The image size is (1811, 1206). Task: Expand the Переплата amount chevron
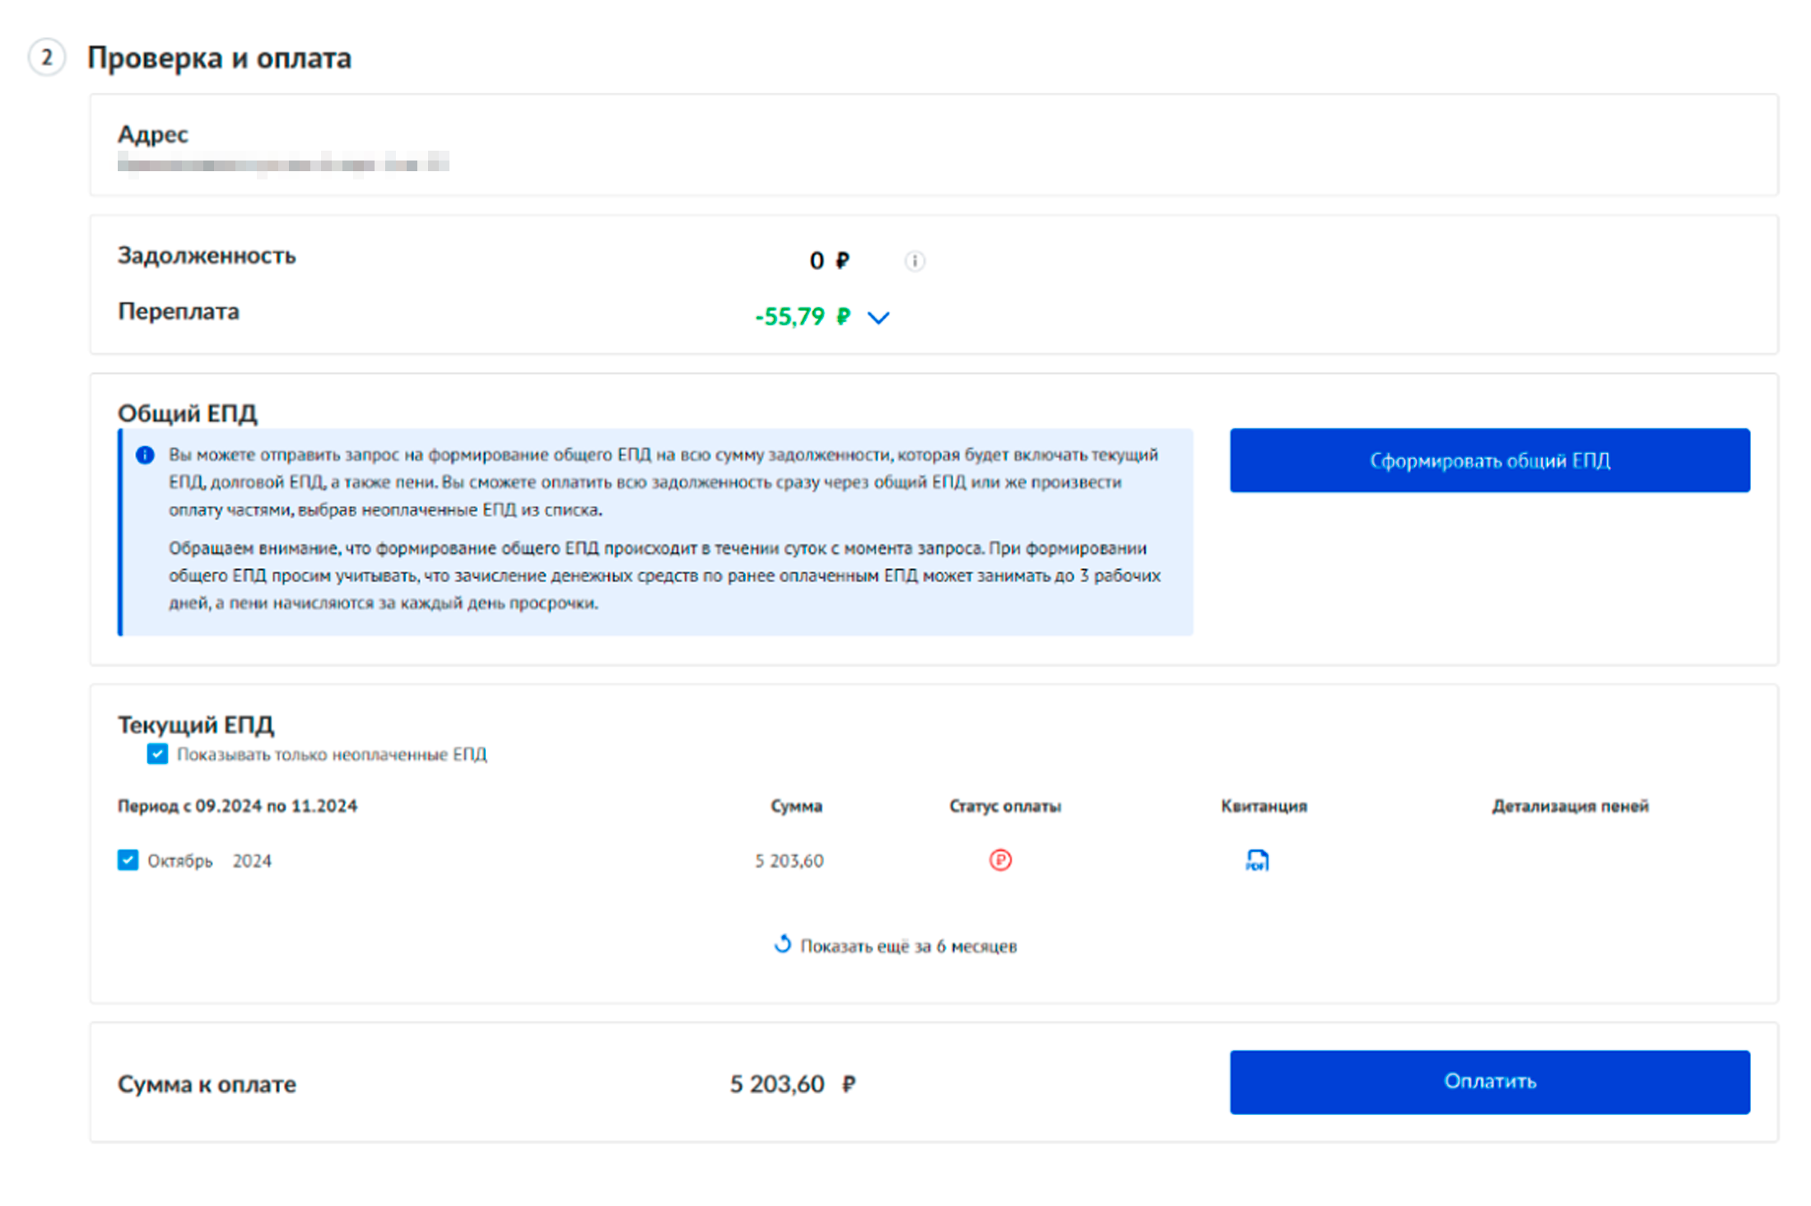[878, 318]
